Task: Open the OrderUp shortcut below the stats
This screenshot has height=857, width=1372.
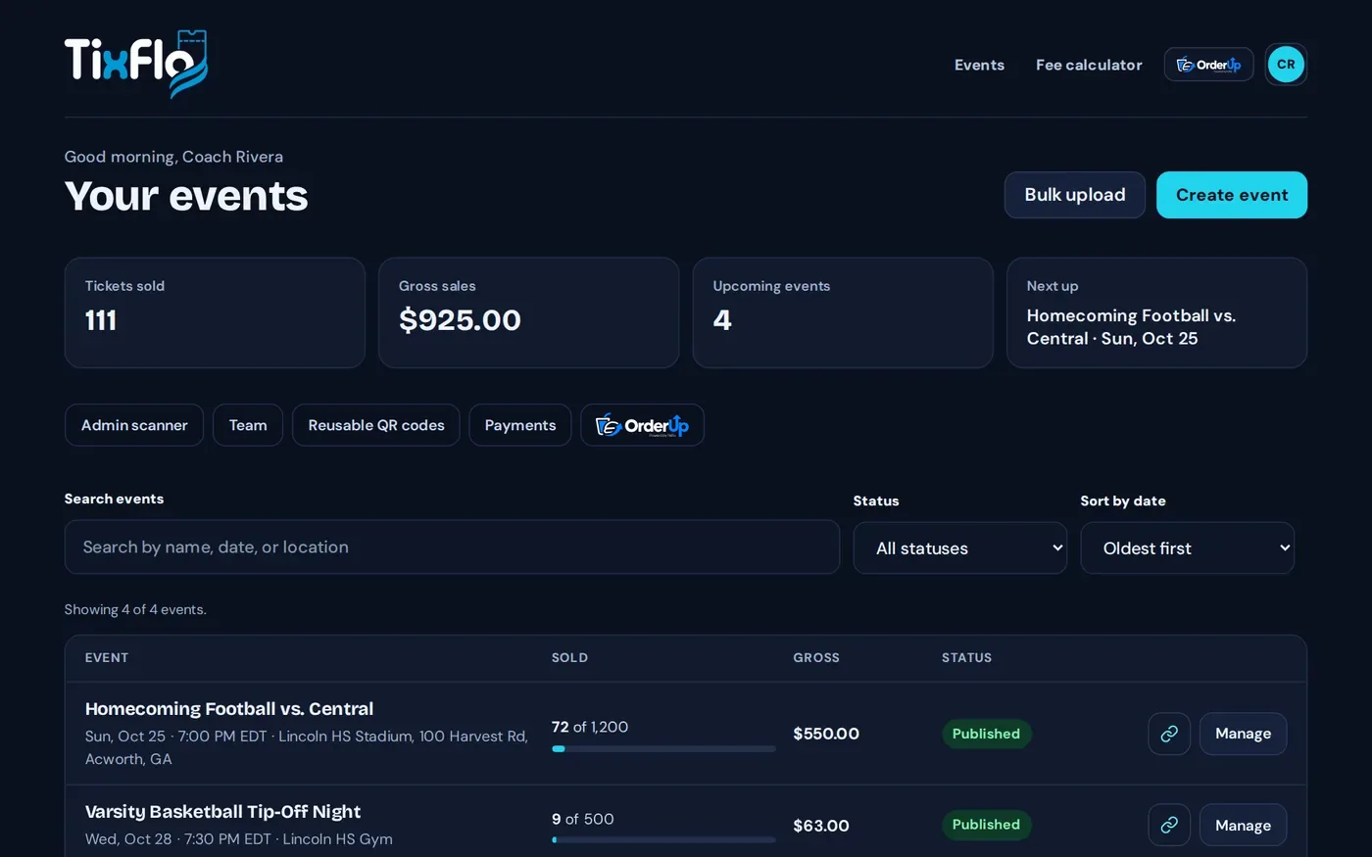Action: pyautogui.click(x=642, y=425)
